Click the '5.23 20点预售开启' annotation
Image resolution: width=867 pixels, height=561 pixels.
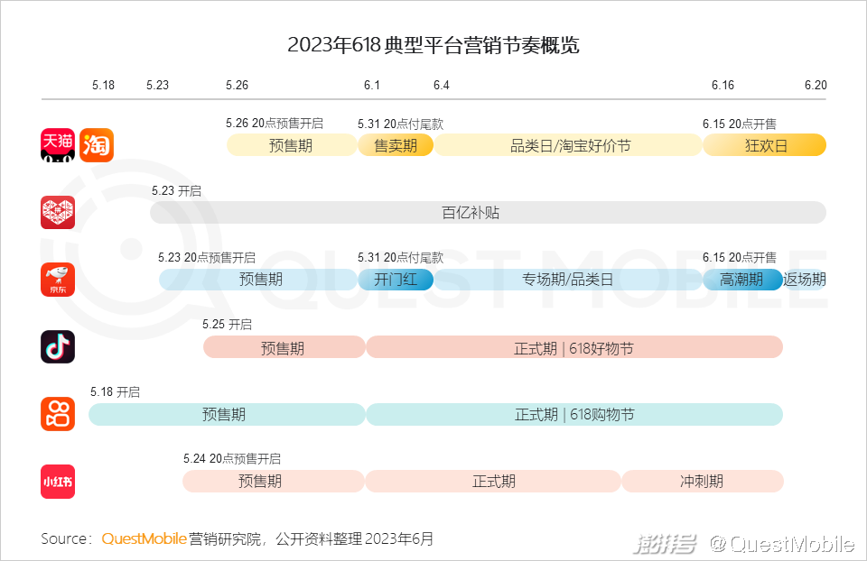point(207,257)
